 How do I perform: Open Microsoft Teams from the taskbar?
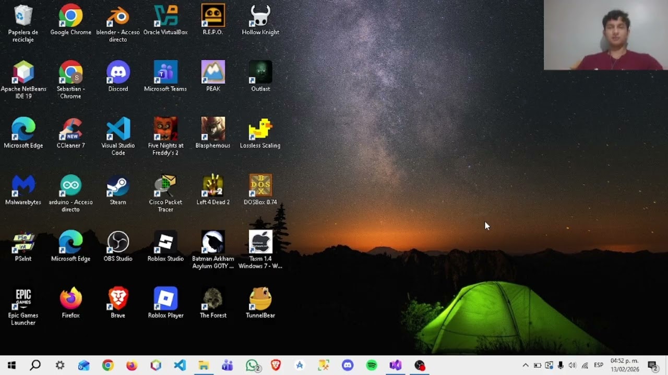(228, 366)
